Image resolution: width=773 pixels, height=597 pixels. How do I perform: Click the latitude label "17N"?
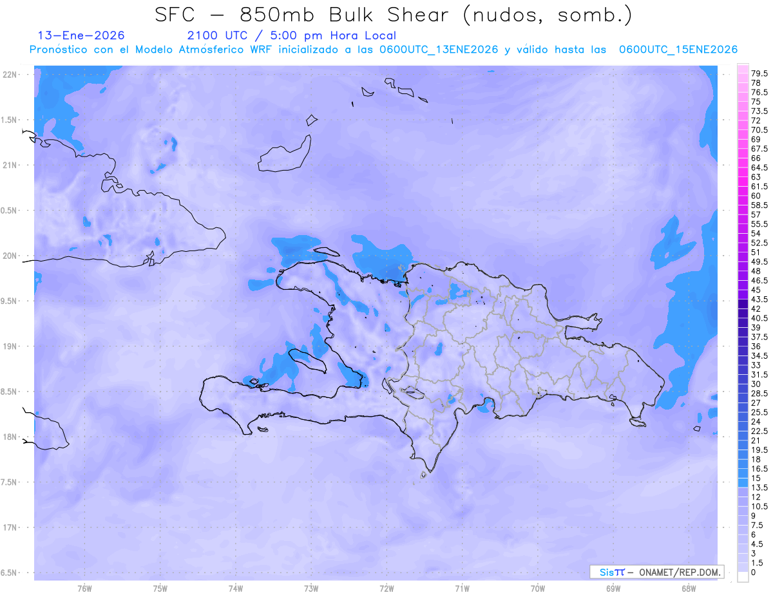[x=11, y=527]
